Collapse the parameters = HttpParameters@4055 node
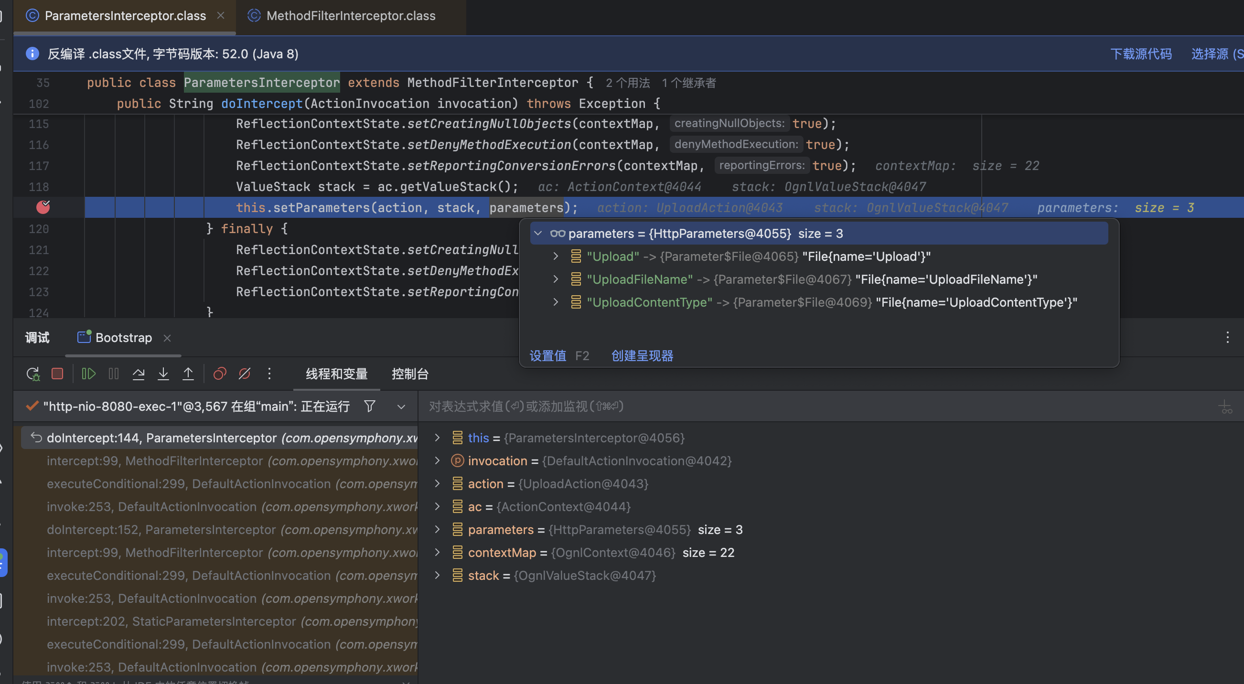1244x684 pixels. click(x=538, y=233)
